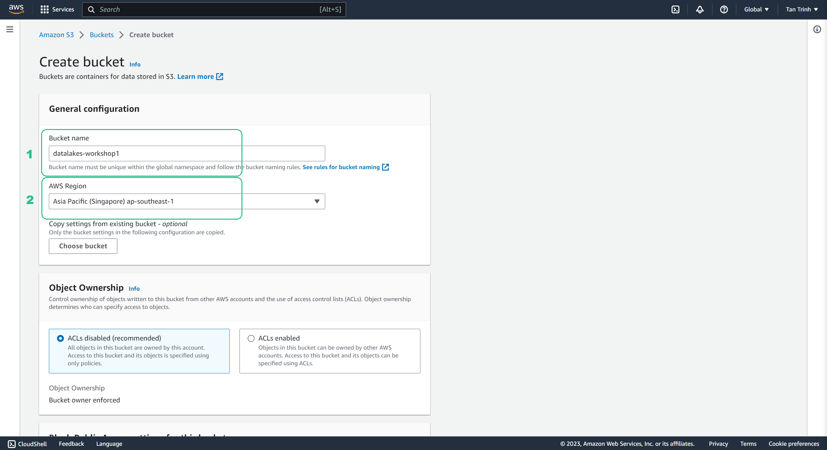Open Cookie preferences in footer
Image resolution: width=827 pixels, height=450 pixels.
click(x=794, y=444)
